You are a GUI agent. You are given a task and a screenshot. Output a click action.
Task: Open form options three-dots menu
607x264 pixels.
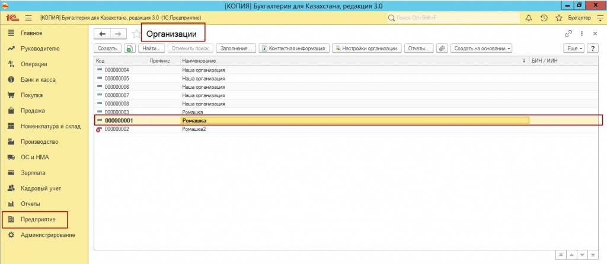click(x=582, y=34)
